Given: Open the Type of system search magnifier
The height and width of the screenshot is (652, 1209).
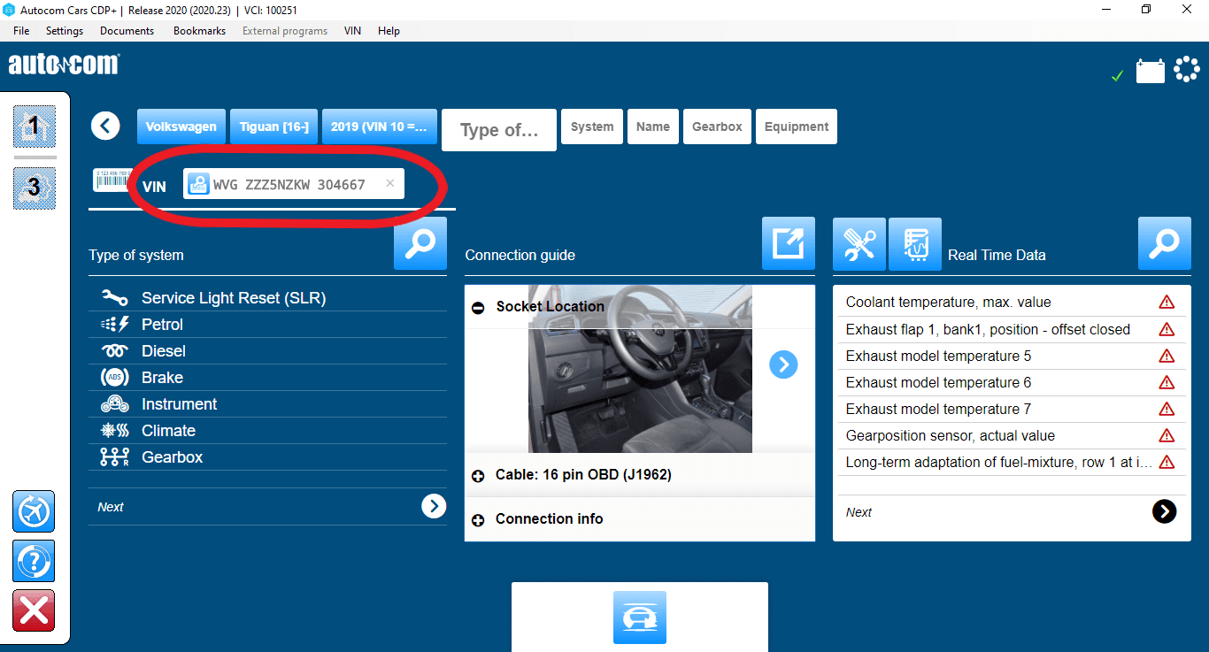Looking at the screenshot, I should [x=420, y=243].
